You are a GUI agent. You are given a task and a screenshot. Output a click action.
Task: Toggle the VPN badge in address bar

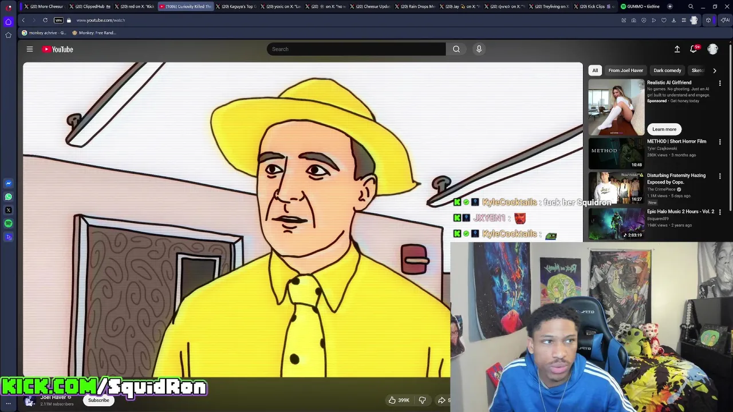(58, 20)
